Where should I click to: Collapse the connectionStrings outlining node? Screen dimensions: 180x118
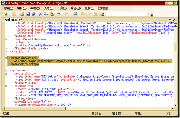click(6, 58)
